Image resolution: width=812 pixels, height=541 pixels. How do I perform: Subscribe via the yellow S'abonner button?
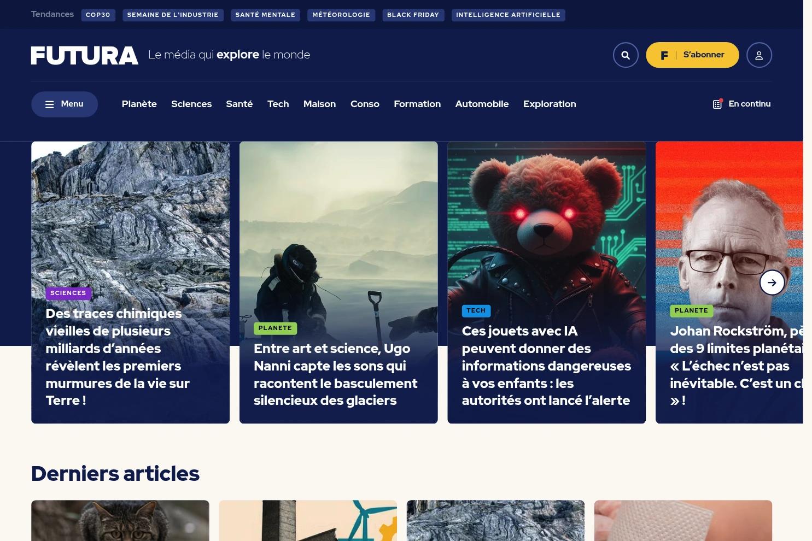(x=692, y=55)
